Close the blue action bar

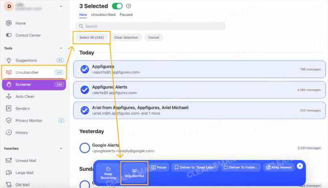(300, 166)
